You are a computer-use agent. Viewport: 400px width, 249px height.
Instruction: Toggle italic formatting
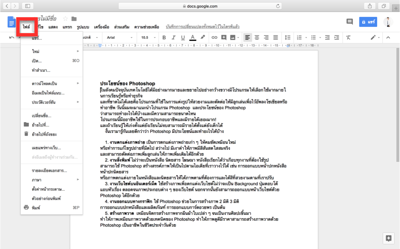tap(173, 37)
